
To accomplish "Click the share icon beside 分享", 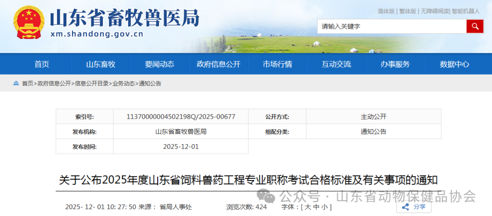I will tap(405, 206).
